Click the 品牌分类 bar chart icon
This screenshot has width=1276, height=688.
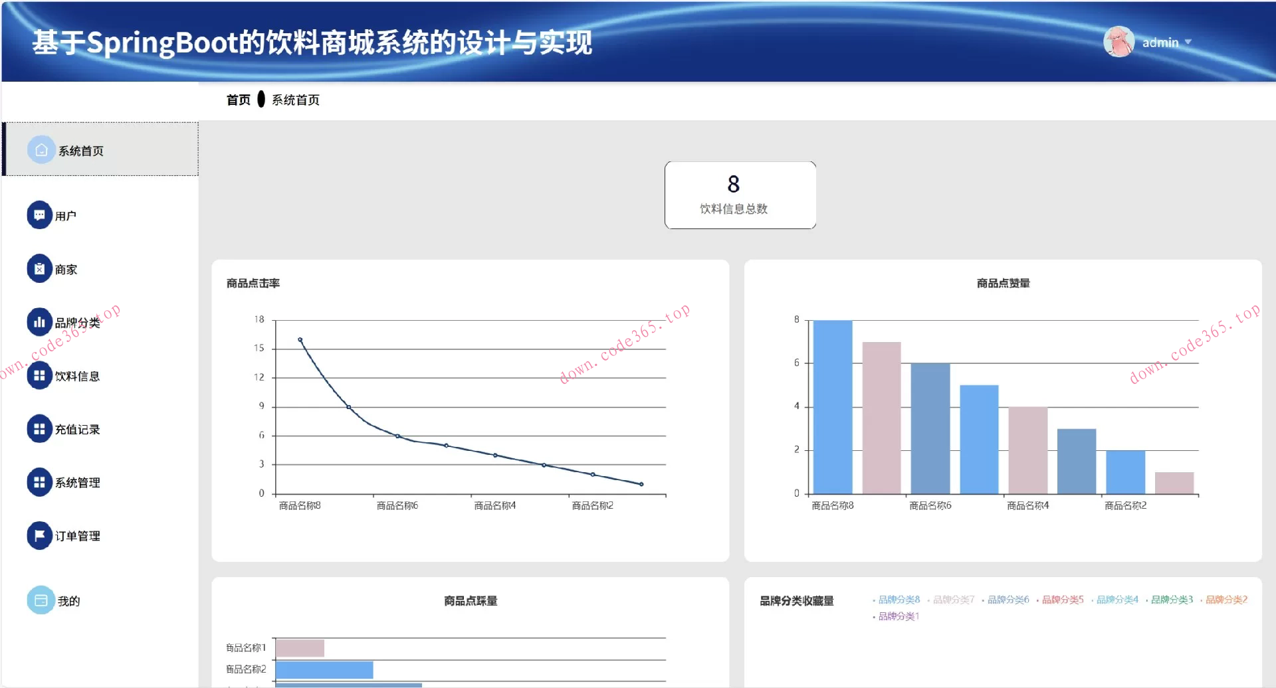click(x=39, y=322)
